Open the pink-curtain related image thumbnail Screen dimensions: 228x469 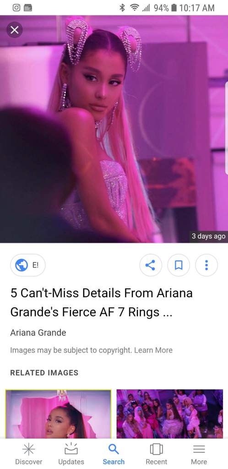tap(58, 414)
